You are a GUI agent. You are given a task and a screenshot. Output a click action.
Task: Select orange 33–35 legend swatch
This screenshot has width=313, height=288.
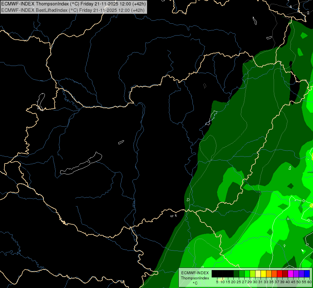coord(269,274)
